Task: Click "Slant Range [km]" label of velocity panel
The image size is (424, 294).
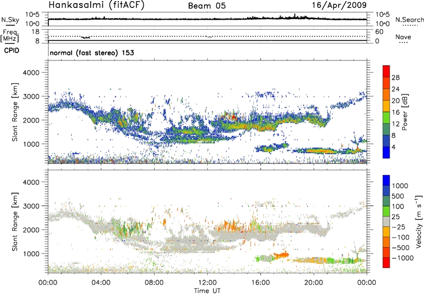Action: pyautogui.click(x=15, y=222)
